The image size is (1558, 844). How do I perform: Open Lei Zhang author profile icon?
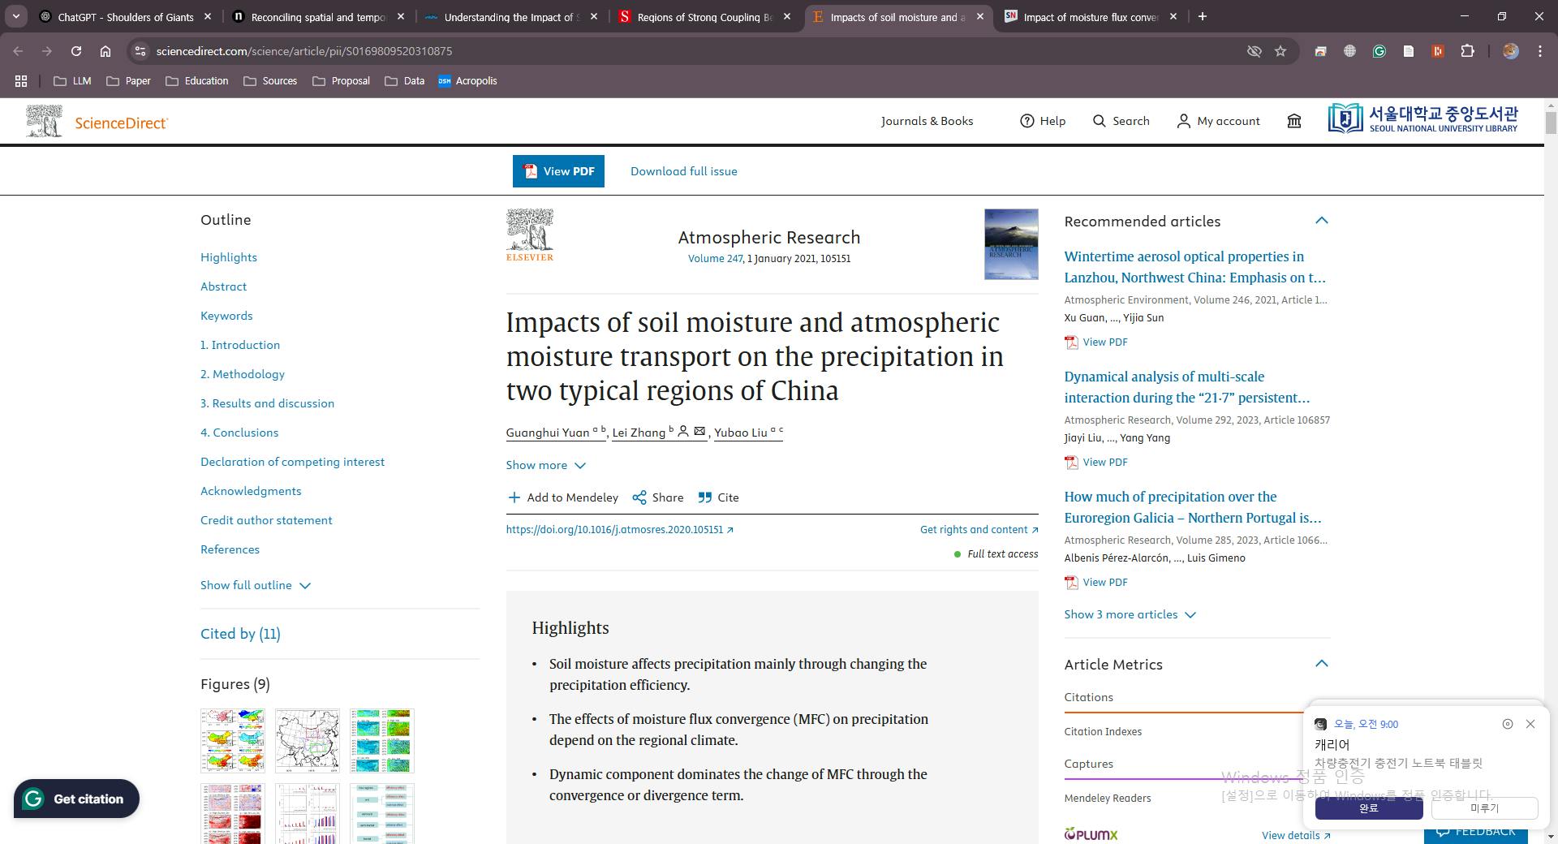point(683,432)
